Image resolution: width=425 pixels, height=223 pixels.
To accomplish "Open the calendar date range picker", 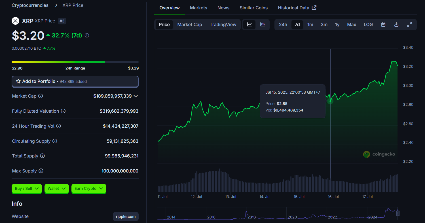I will pos(383,24).
